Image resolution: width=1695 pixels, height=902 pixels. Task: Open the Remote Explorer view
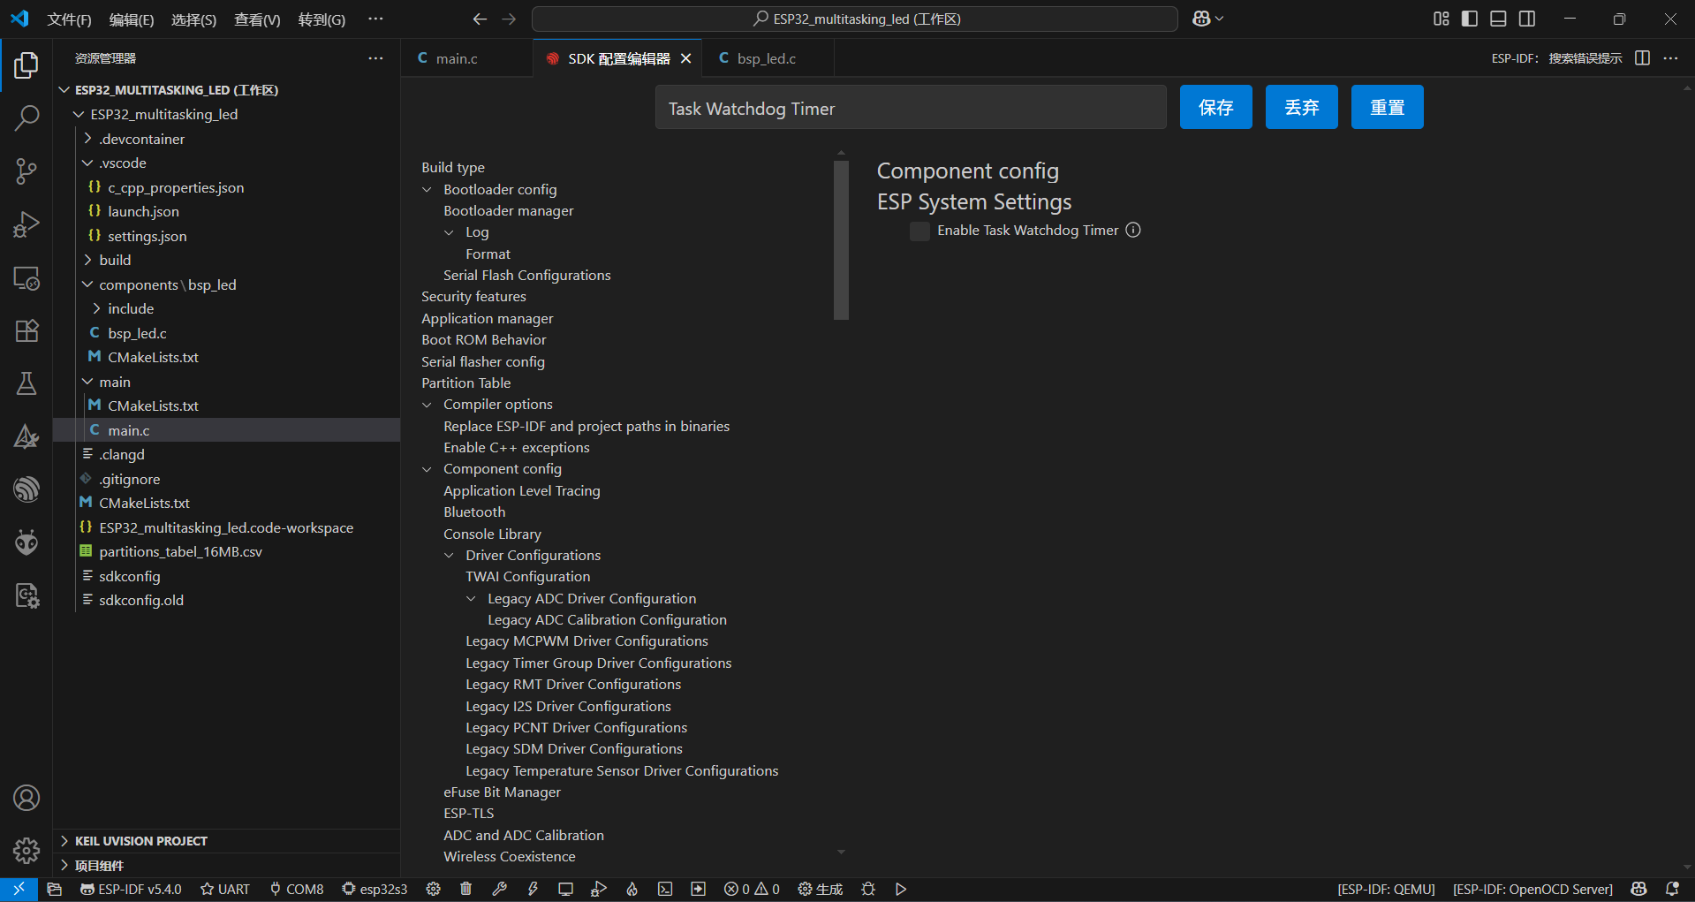[x=26, y=277]
